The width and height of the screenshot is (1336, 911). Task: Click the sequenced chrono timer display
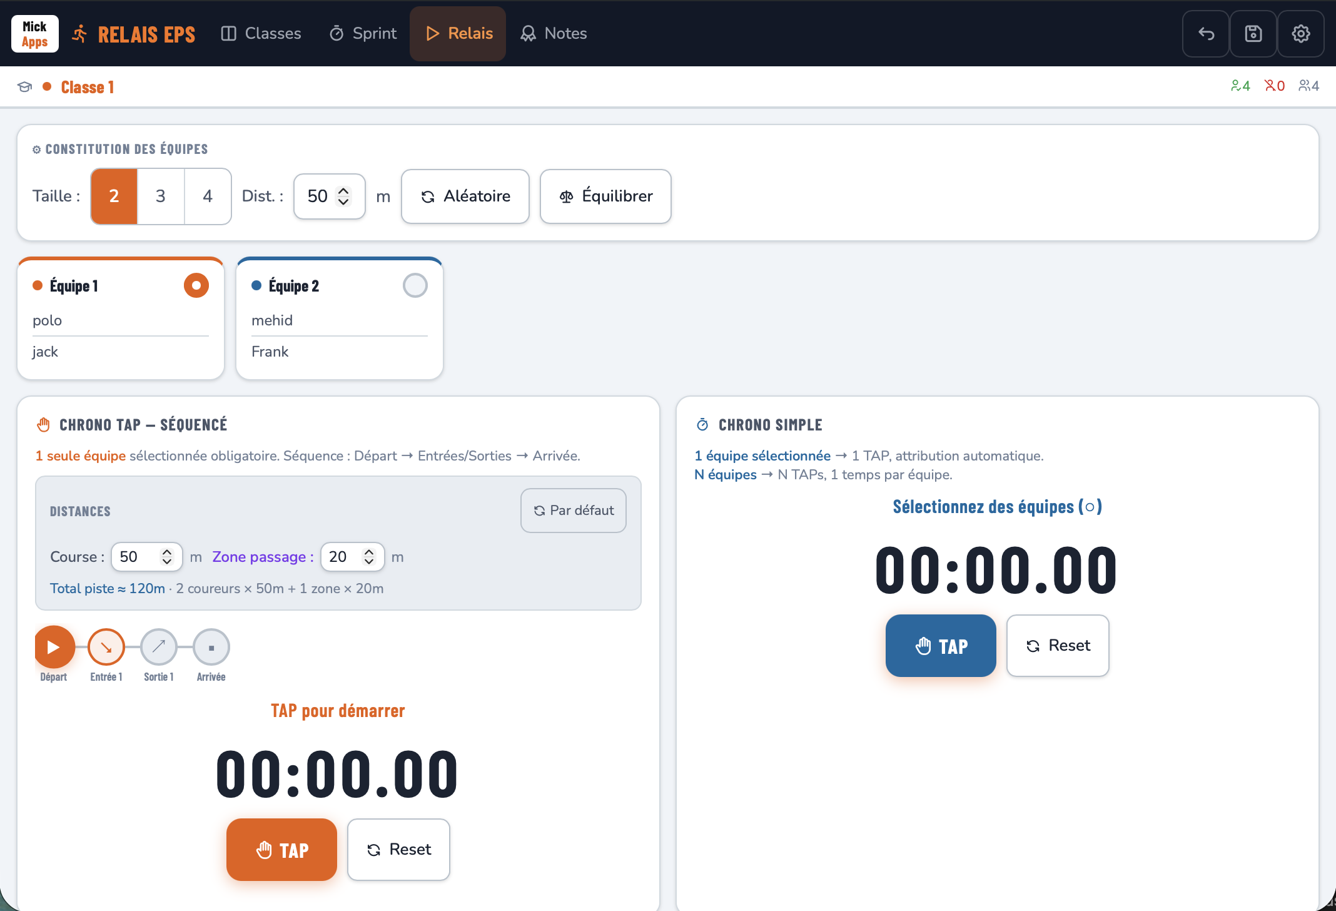point(338,775)
